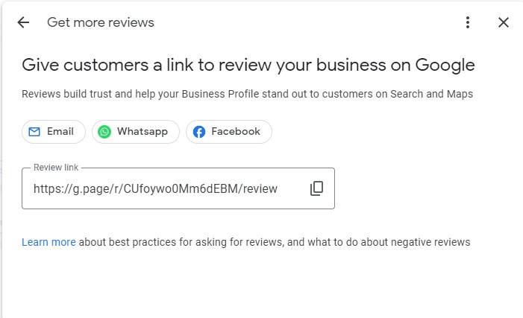523x318 pixels.
Task: Click the review link URL text
Action: pyautogui.click(x=155, y=189)
